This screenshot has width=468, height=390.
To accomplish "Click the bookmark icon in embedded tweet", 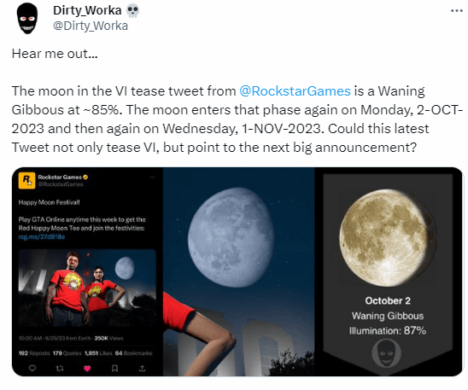I will [x=114, y=369].
